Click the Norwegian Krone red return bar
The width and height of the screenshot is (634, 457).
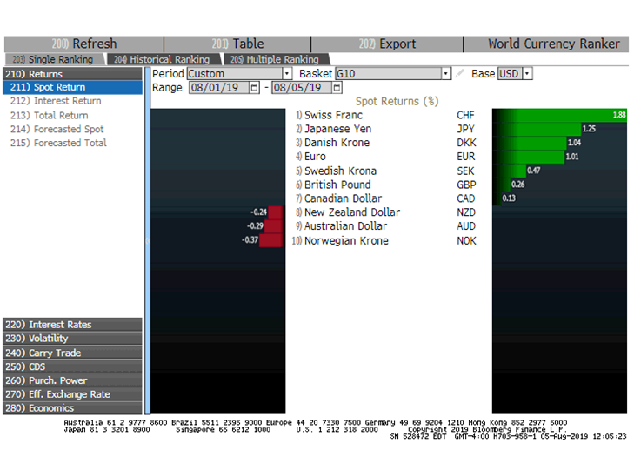point(271,240)
